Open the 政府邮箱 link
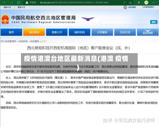This screenshot has width=159, height=127. pos(132,7)
